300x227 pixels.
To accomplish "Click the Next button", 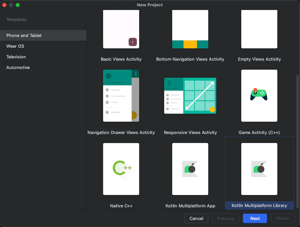I will [x=255, y=218].
